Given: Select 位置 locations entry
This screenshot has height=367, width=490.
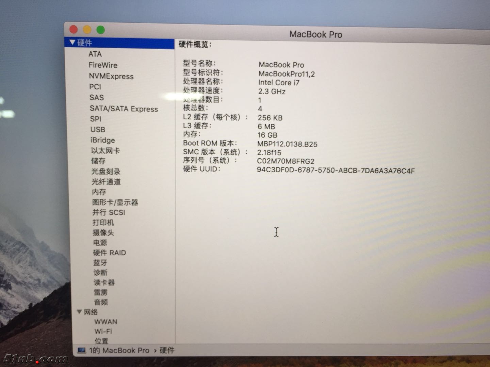Looking at the screenshot, I should [101, 340].
